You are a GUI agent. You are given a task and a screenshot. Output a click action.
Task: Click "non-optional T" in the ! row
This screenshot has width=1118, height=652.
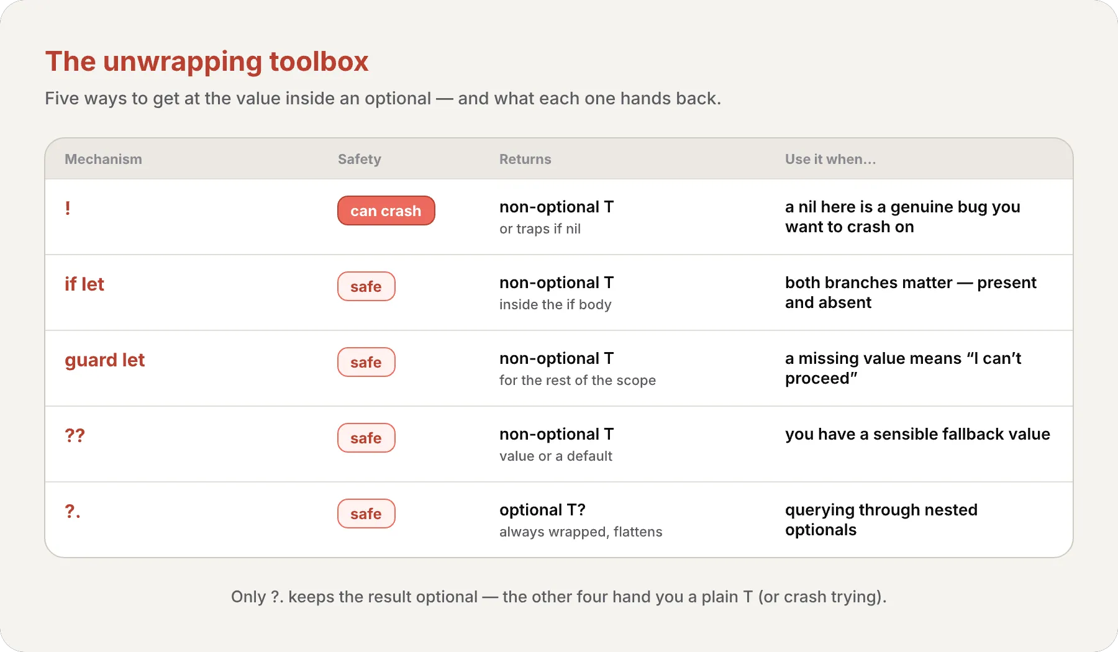557,207
